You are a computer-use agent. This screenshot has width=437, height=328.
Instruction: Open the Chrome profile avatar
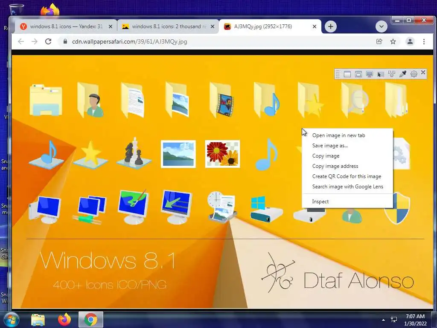point(410,41)
